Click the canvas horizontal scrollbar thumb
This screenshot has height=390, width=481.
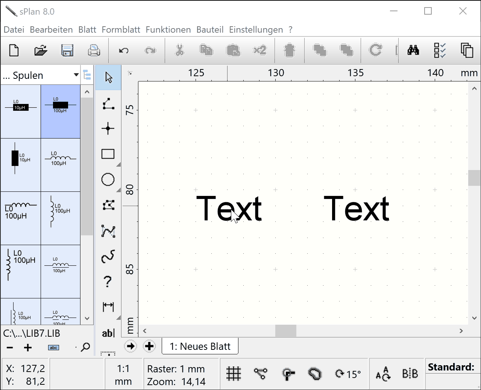pos(286,331)
